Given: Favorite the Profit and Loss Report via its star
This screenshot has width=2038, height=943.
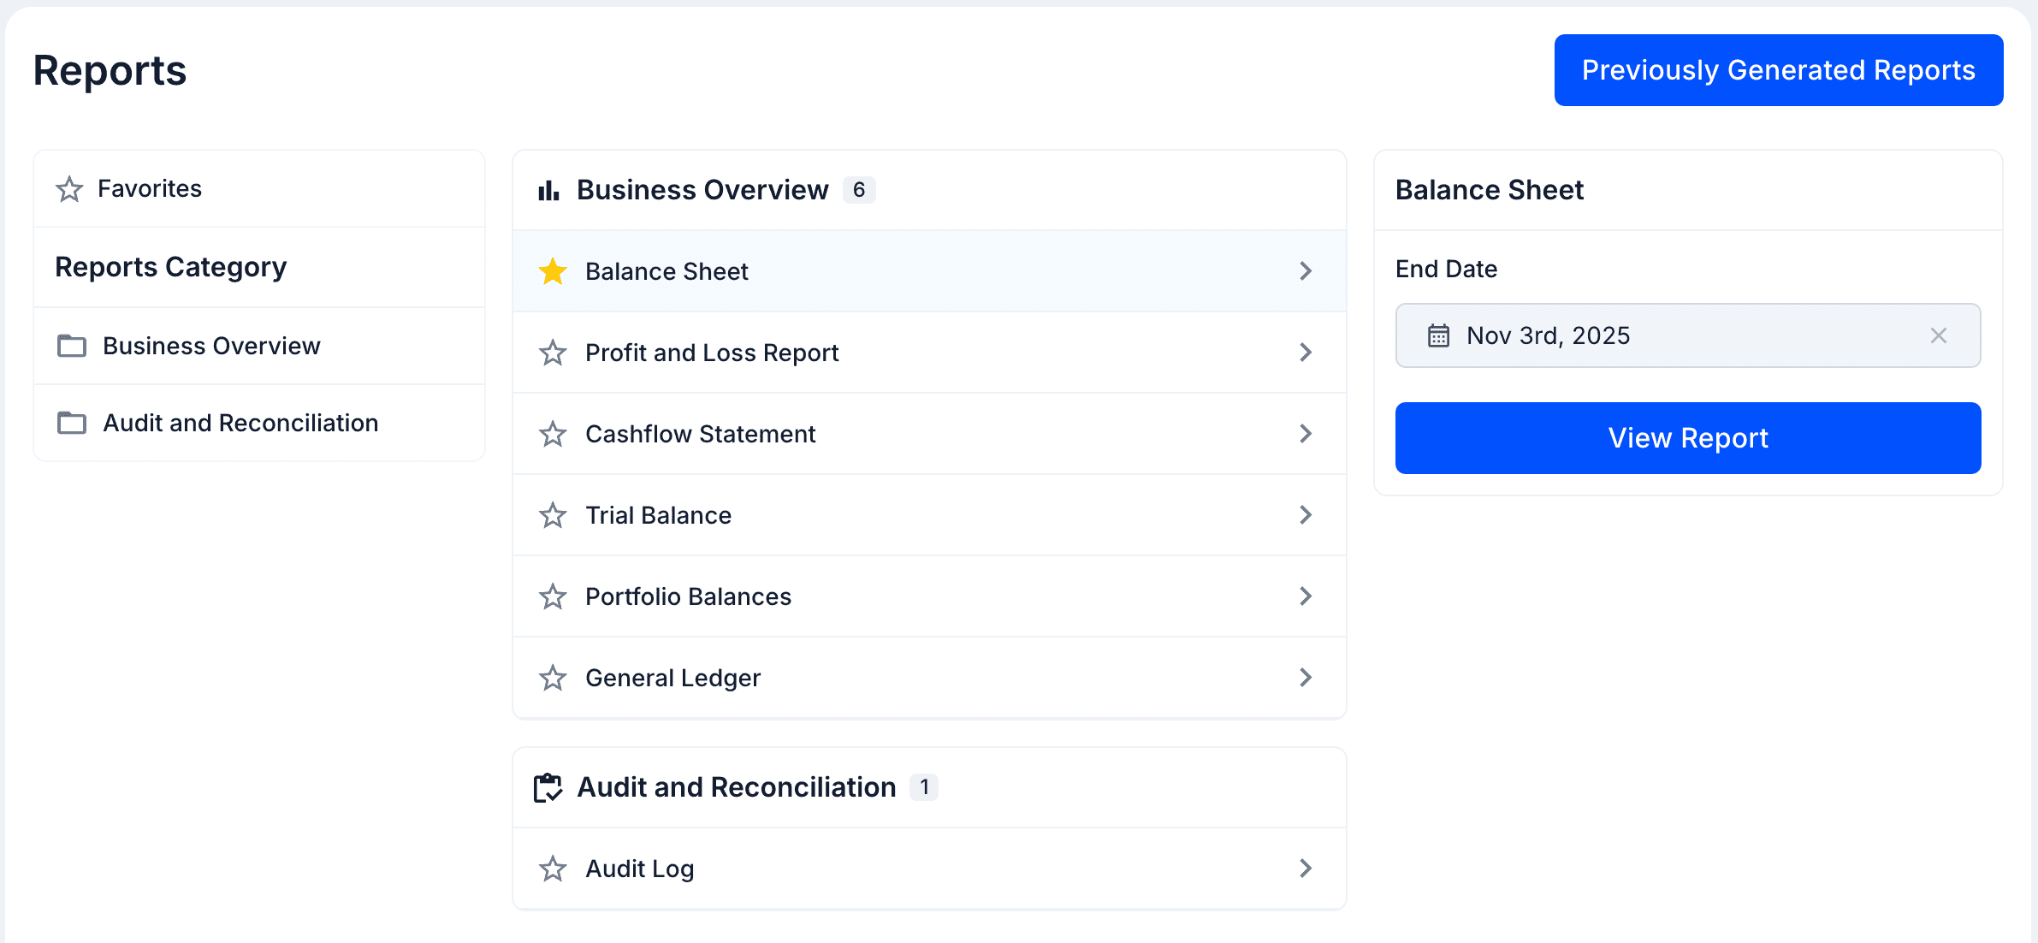Looking at the screenshot, I should coord(553,353).
